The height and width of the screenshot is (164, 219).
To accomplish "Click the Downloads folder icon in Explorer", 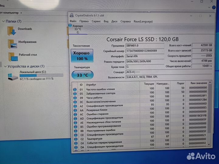I will pyautogui.click(x=12, y=31).
